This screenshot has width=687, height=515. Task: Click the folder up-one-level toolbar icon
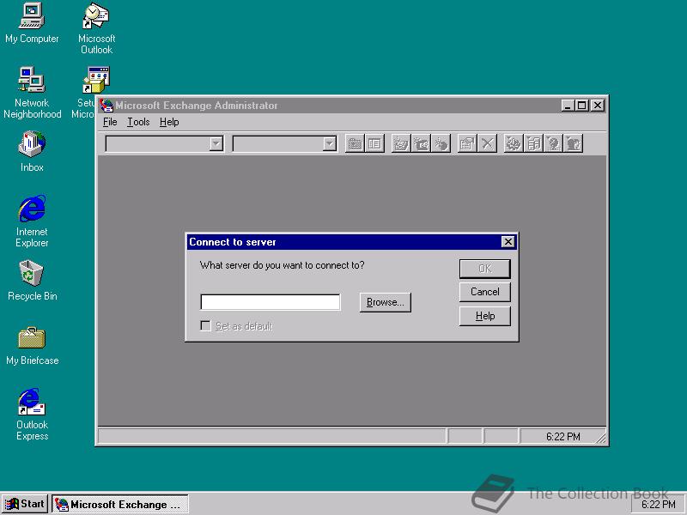(355, 143)
